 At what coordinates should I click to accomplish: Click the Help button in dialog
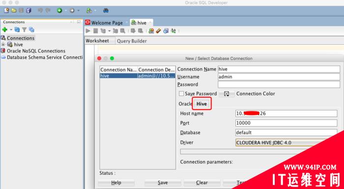pos(116,183)
